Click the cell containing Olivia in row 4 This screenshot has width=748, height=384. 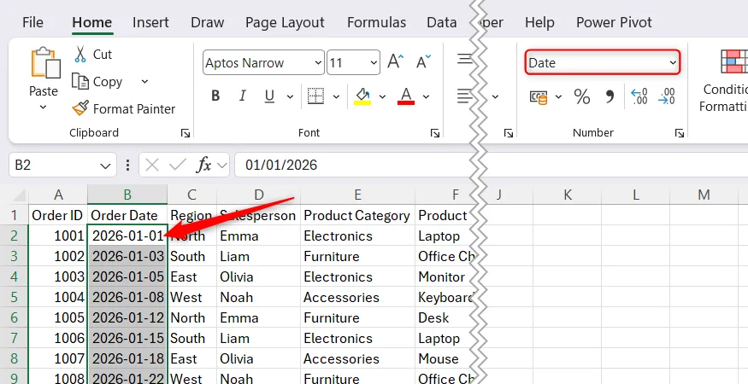(x=258, y=276)
